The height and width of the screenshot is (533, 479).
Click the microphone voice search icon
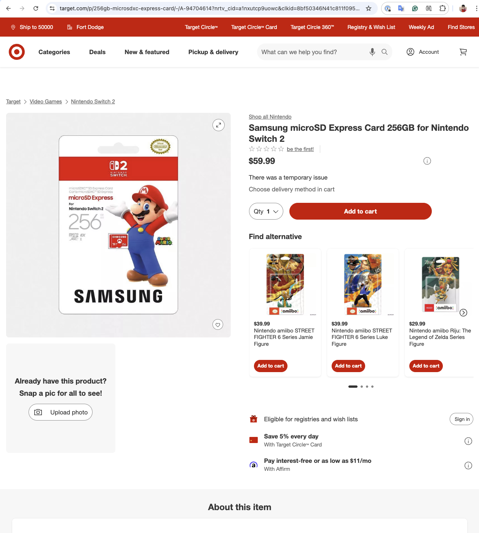coord(372,52)
